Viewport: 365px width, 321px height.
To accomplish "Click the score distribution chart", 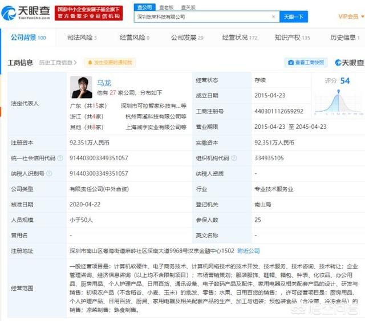I will pos(338,102).
